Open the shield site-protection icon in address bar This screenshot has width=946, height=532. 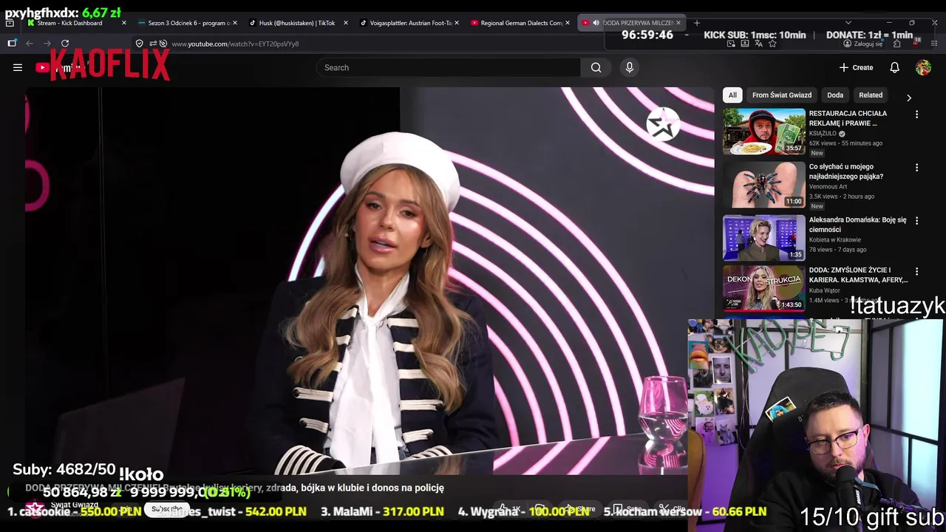coord(139,44)
